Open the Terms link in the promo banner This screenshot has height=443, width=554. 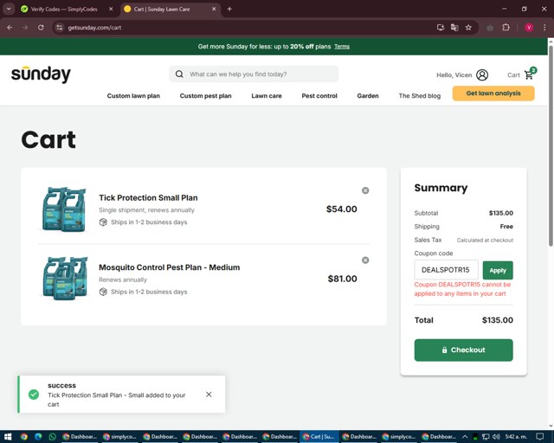click(x=342, y=47)
